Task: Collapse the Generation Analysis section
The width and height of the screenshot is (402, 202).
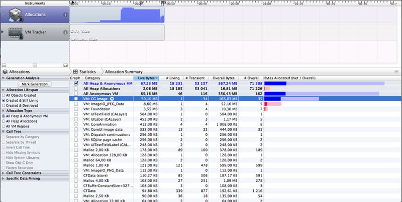Action: pyautogui.click(x=3, y=78)
